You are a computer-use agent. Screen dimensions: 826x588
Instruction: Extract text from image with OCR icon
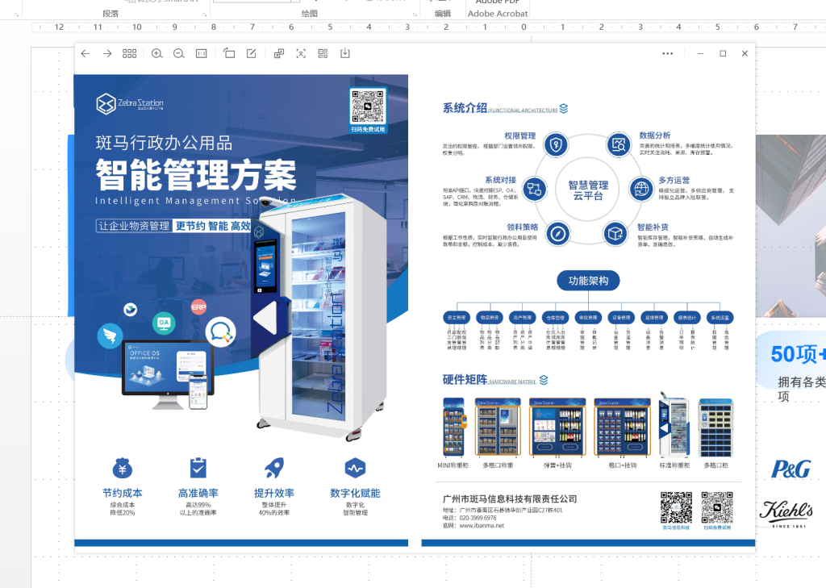click(301, 53)
